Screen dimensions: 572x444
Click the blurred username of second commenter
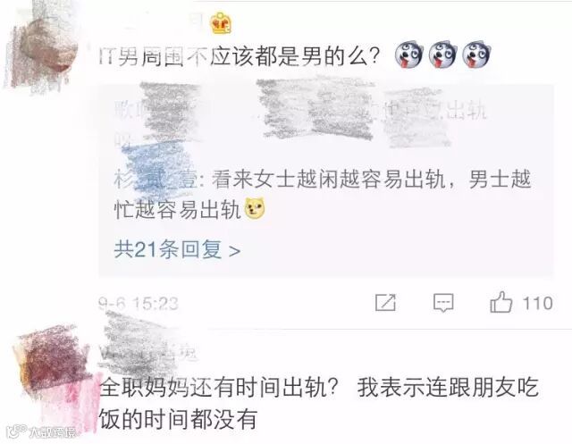[x=147, y=350]
